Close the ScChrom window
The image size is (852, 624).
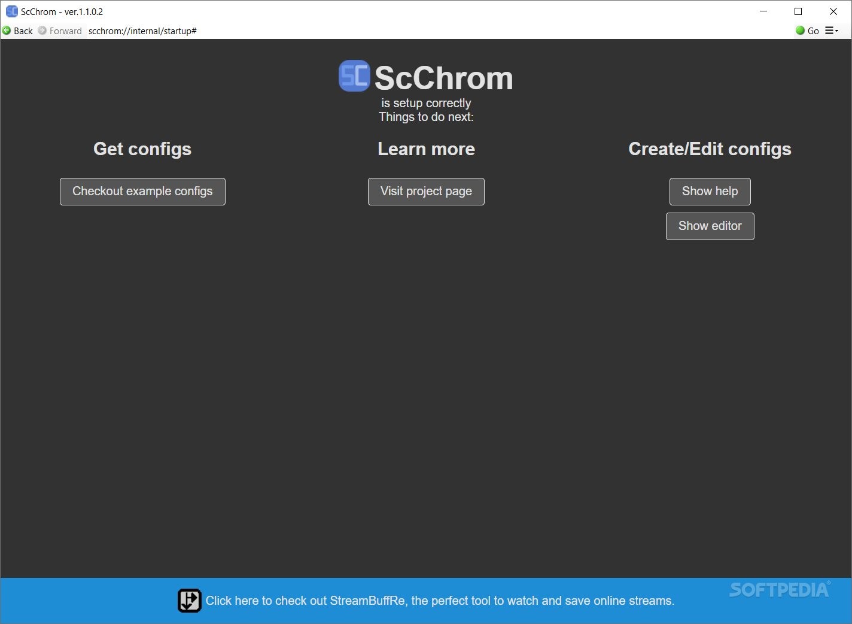tap(833, 11)
